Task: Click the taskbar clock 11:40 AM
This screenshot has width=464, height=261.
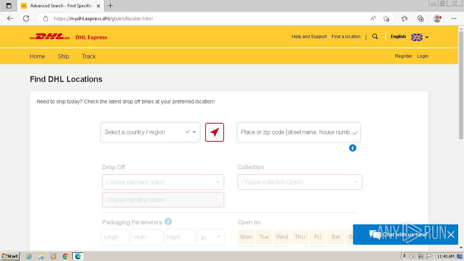Action: pos(446,256)
